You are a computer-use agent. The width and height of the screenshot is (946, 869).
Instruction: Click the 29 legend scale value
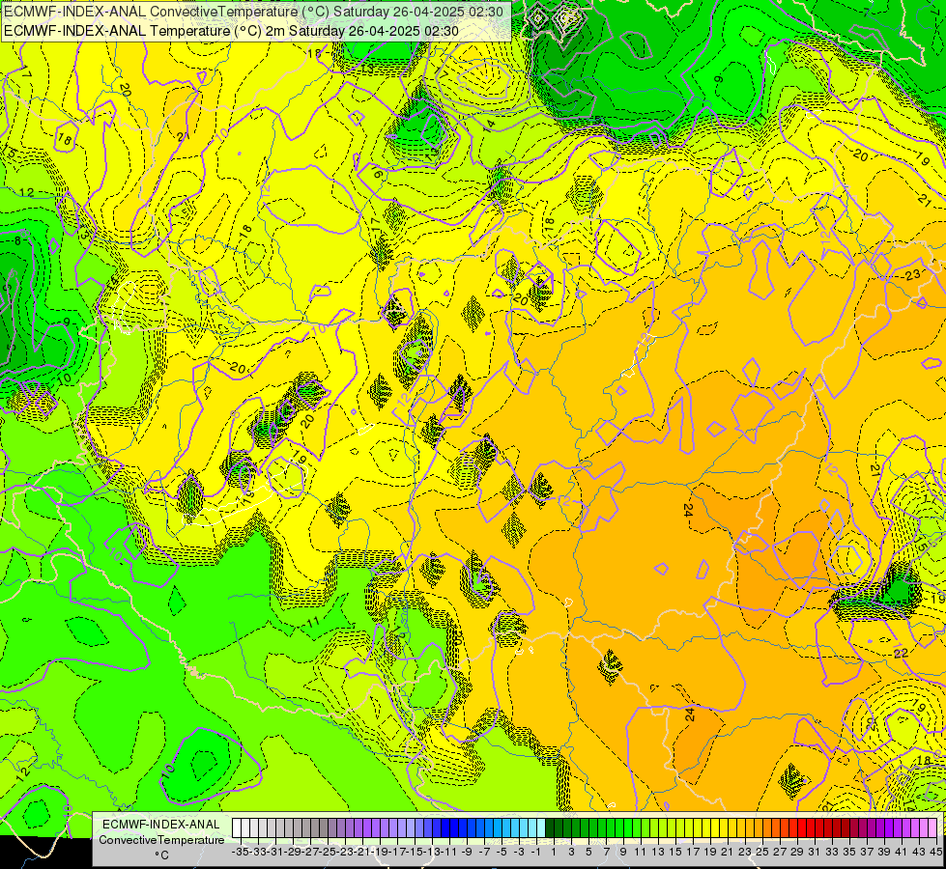[797, 853]
